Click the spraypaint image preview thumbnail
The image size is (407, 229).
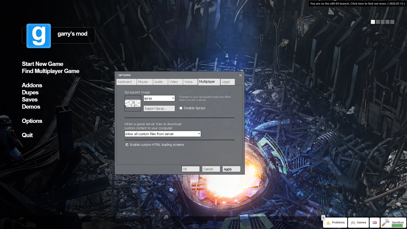pyautogui.click(x=133, y=103)
